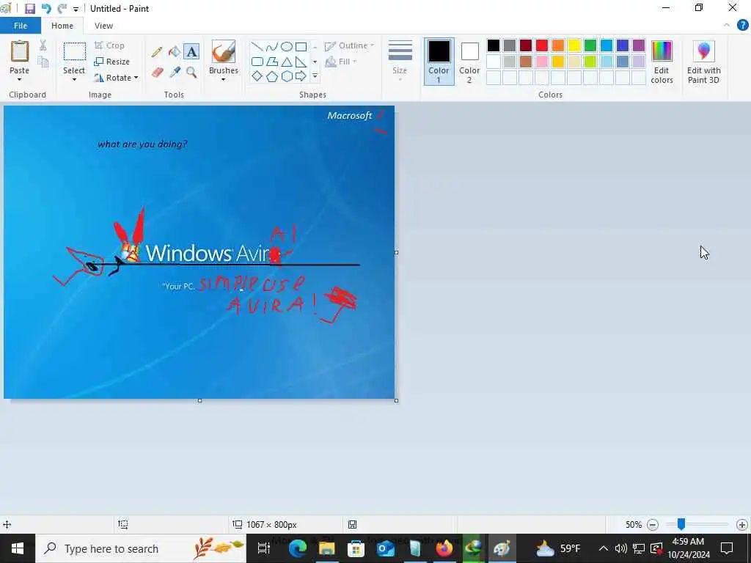Click the zoom slider handle

pos(681,525)
